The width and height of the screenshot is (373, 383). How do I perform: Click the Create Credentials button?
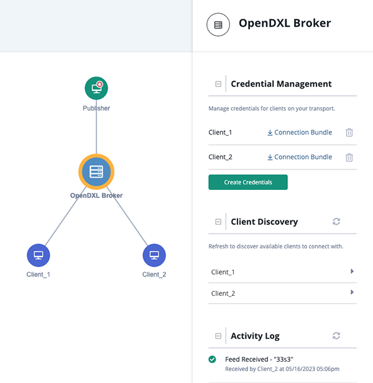click(248, 182)
